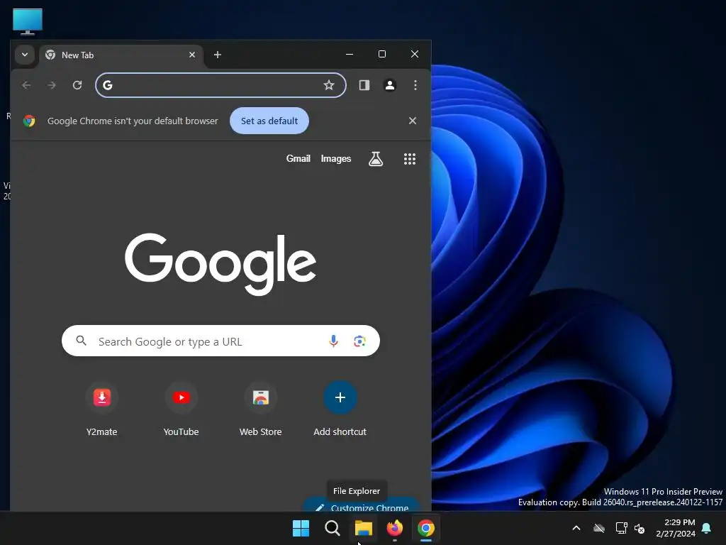Open Chrome tab search dropdown arrow
726x545 pixels.
point(25,55)
